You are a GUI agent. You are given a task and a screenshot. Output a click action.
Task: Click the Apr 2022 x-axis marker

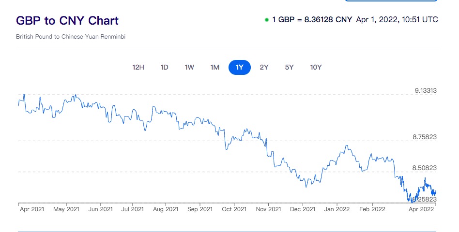(420, 209)
